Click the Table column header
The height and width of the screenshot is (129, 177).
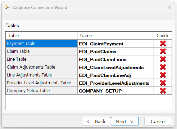[x=41, y=36]
